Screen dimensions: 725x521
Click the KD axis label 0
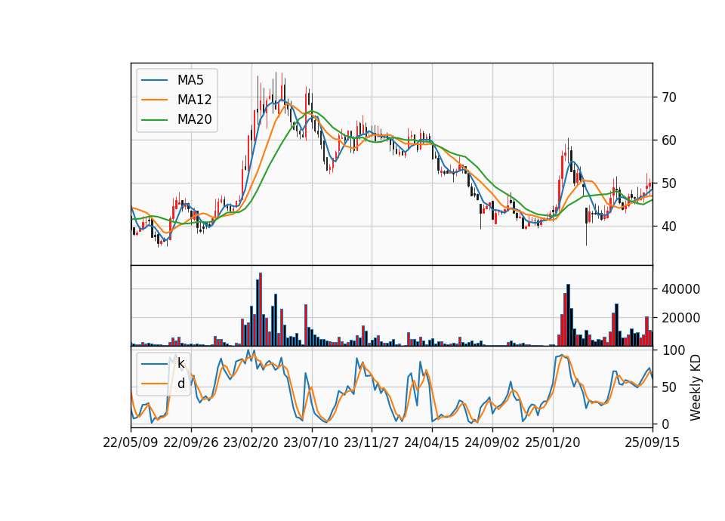tap(666, 424)
